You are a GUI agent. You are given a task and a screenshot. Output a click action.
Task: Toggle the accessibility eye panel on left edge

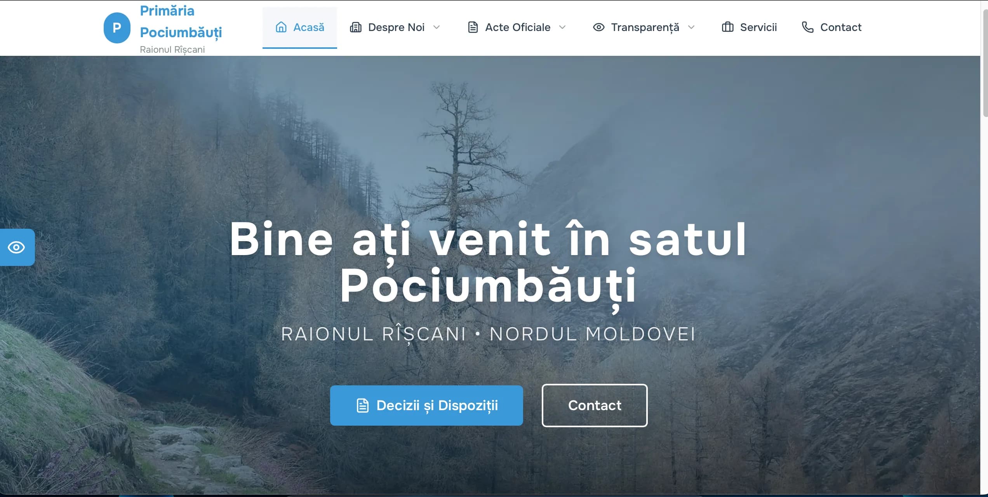coord(17,247)
